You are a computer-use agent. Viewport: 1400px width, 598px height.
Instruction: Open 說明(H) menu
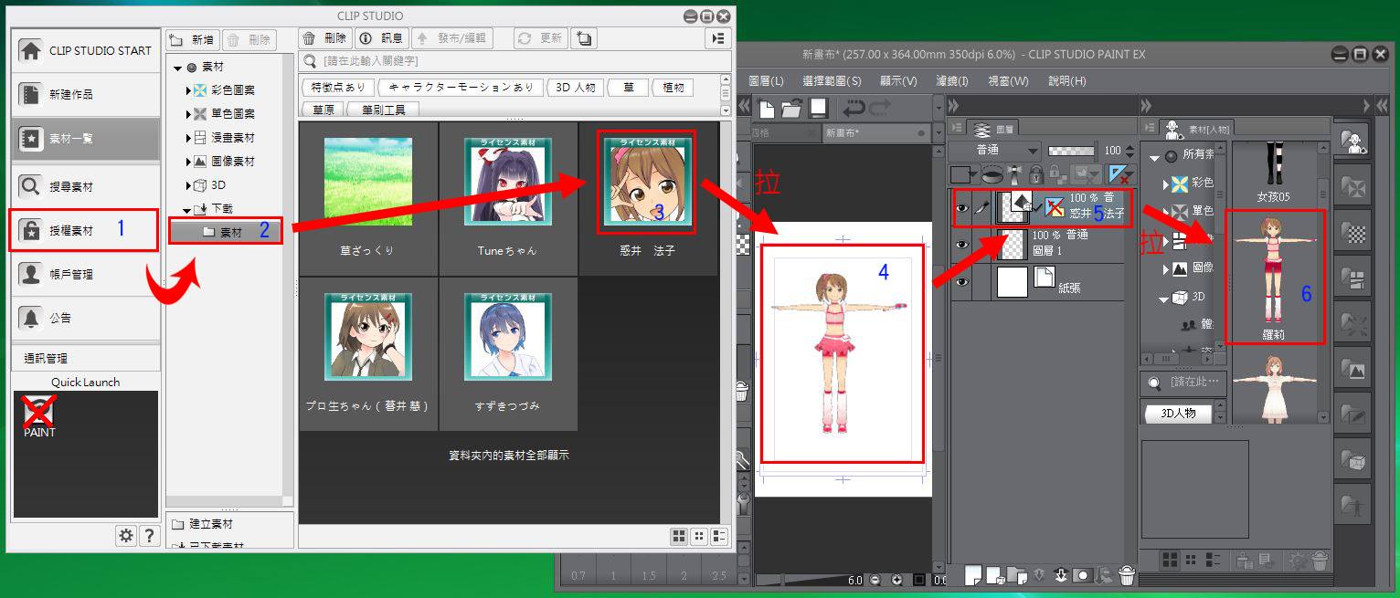point(1066,81)
